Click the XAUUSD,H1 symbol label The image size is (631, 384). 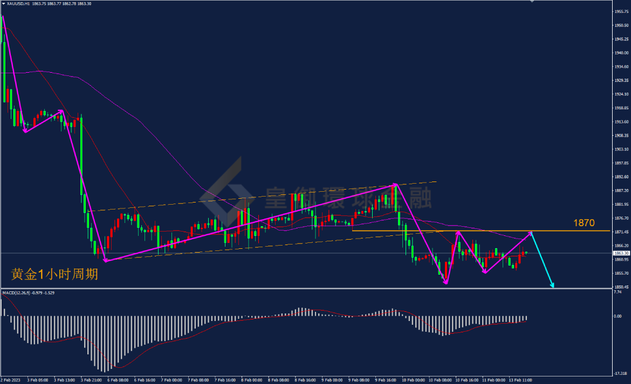[x=18, y=4]
